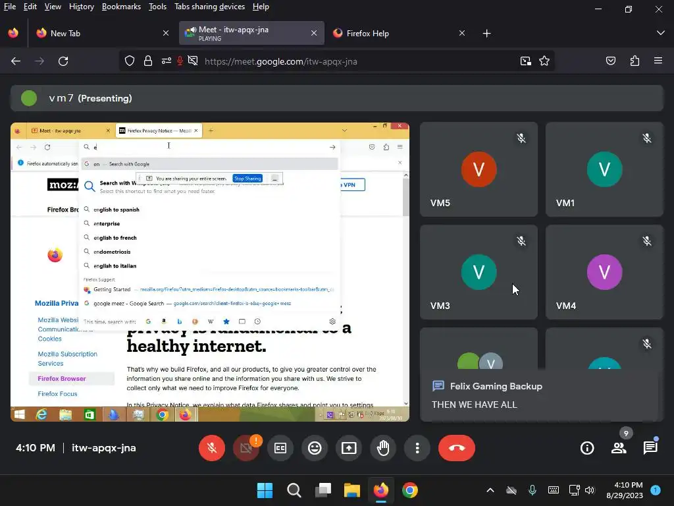Open Save to Pocket button
674x506 pixels.
click(611, 61)
